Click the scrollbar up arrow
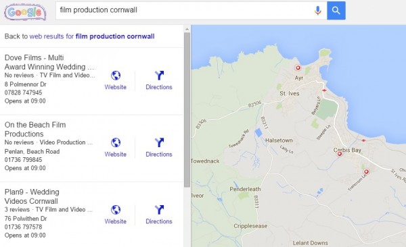The width and height of the screenshot is (406, 247). pyautogui.click(x=187, y=29)
